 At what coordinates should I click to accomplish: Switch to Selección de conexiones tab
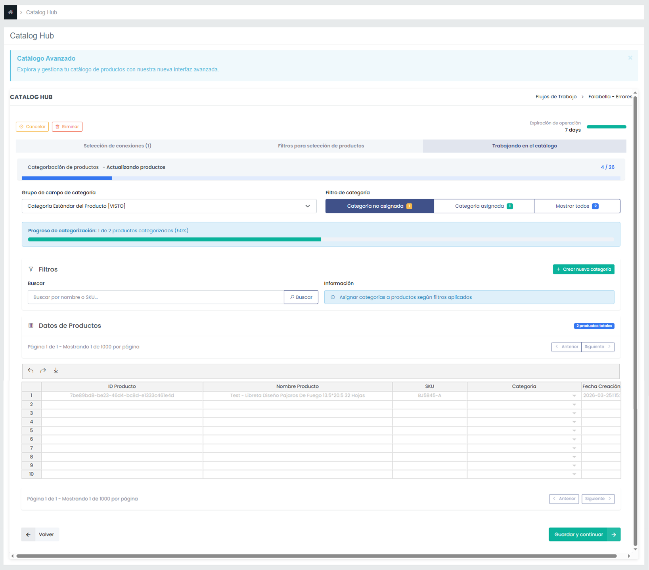pyautogui.click(x=117, y=146)
